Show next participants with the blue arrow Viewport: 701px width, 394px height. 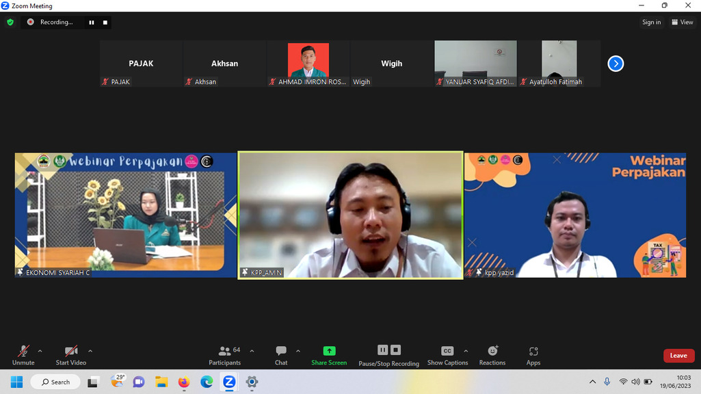[616, 64]
